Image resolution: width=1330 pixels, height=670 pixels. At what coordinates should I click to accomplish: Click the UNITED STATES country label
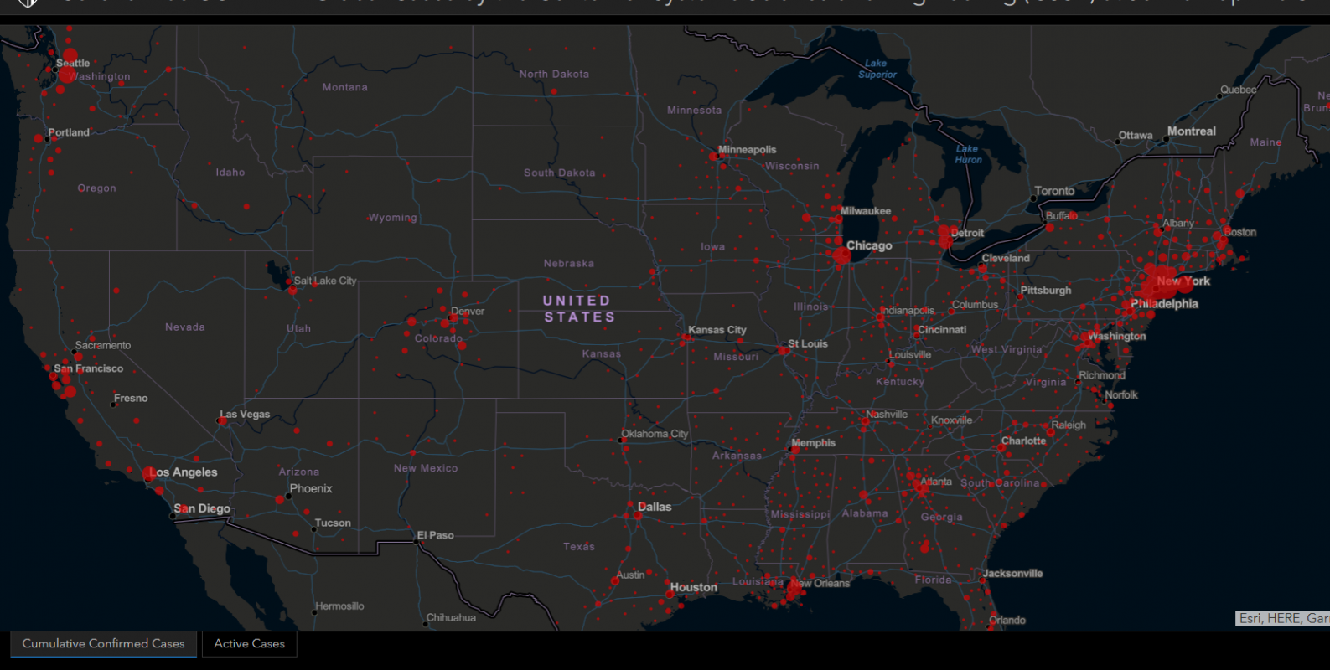coord(578,308)
